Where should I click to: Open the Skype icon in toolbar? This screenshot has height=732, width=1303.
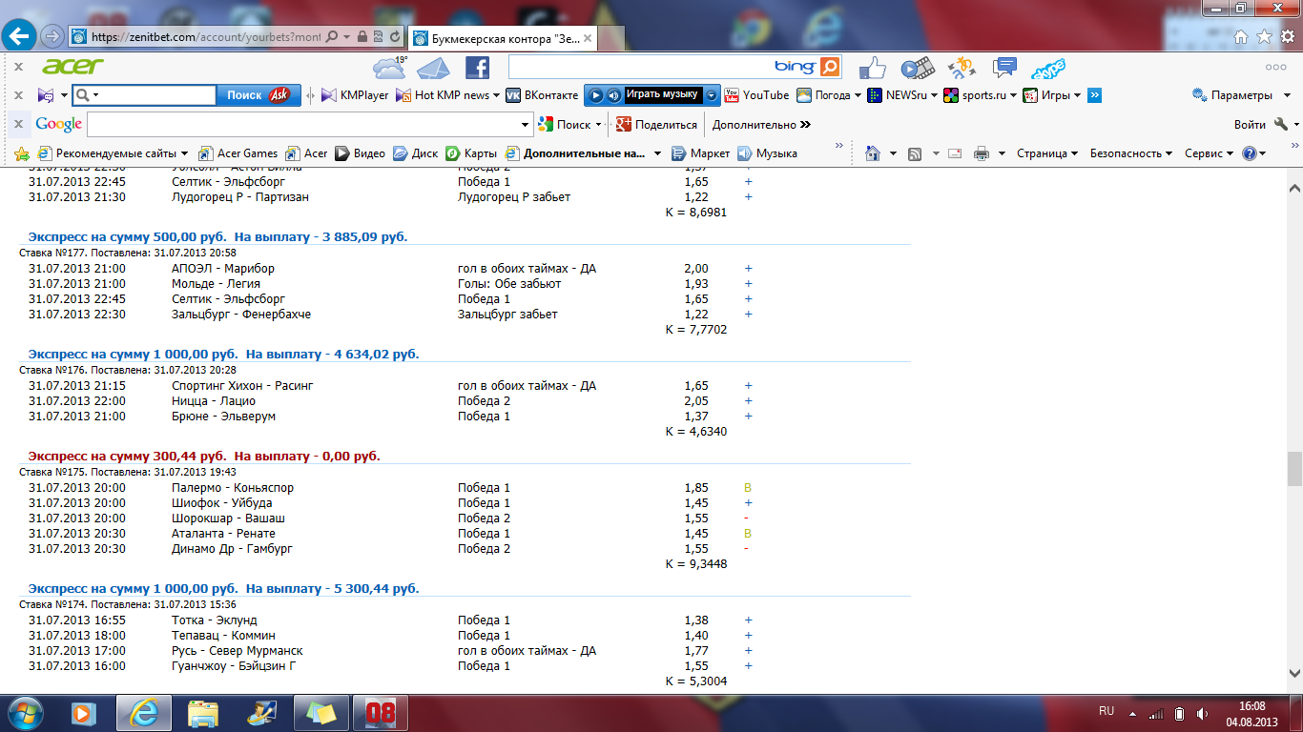pyautogui.click(x=1048, y=68)
